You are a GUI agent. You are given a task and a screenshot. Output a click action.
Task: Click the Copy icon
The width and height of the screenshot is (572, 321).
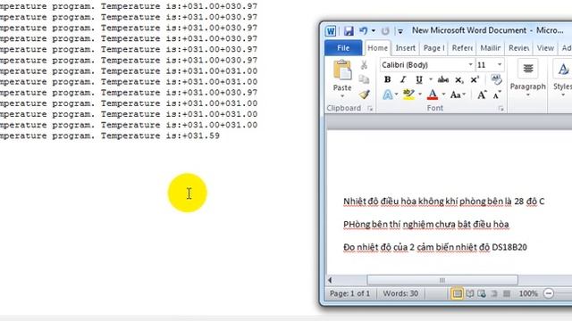(364, 79)
